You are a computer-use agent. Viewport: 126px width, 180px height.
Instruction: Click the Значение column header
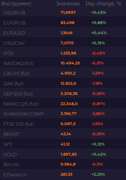[68, 4]
